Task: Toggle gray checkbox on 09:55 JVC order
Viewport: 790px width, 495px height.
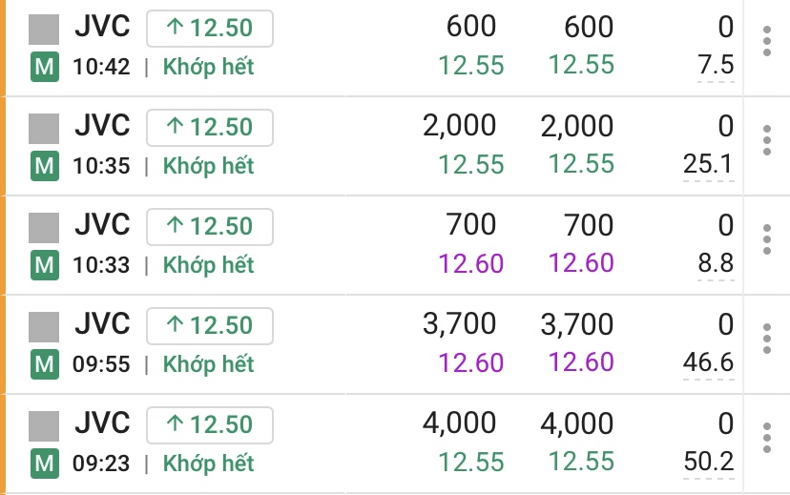Action: (x=44, y=326)
